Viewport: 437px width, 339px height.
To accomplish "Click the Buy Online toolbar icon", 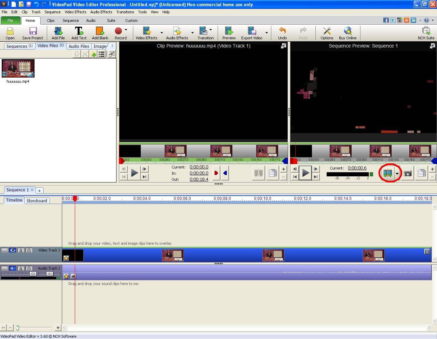I will (x=347, y=31).
